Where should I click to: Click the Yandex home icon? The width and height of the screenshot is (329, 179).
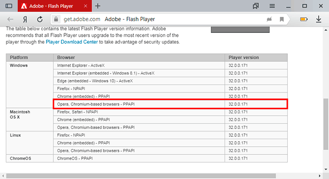pyautogui.click(x=25, y=19)
